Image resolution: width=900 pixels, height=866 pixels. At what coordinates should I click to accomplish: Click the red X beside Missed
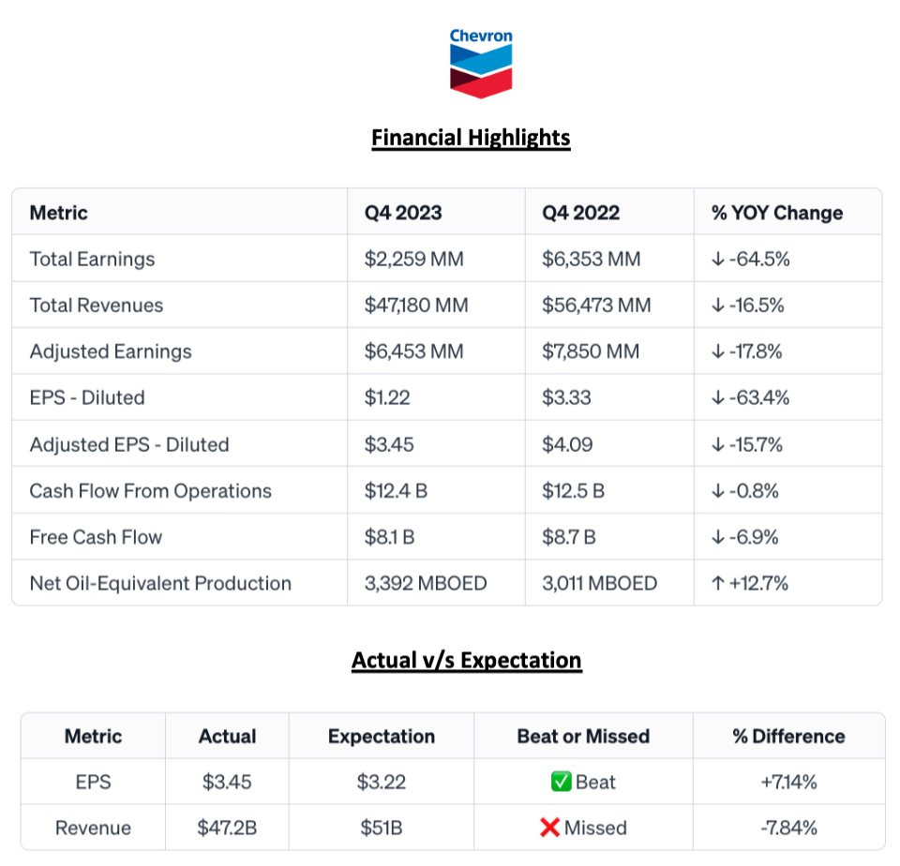click(551, 828)
